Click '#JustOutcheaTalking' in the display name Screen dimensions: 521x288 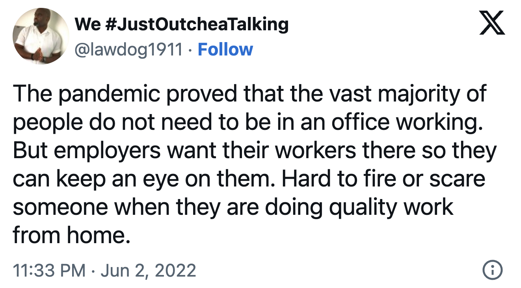[197, 24]
